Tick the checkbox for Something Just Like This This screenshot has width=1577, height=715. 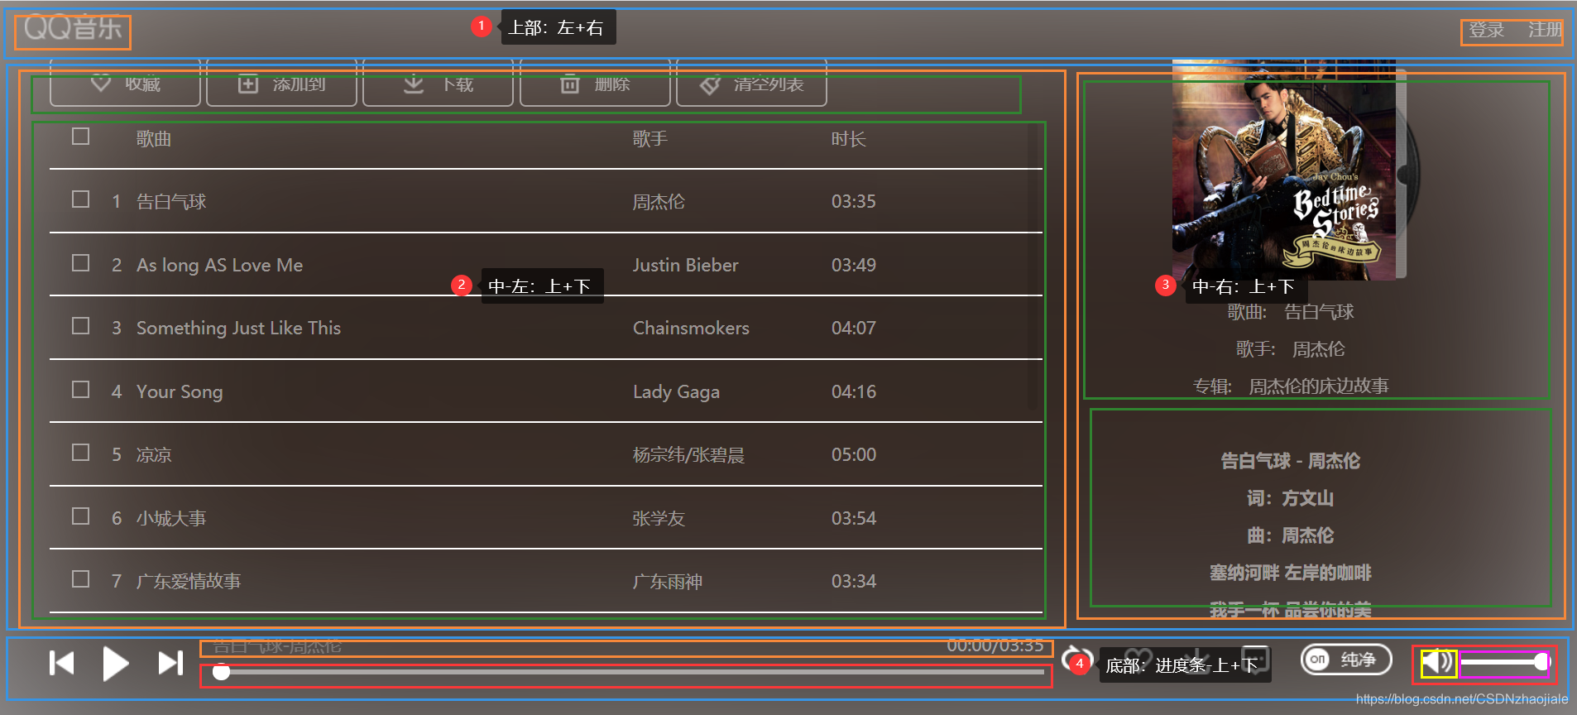(x=80, y=326)
